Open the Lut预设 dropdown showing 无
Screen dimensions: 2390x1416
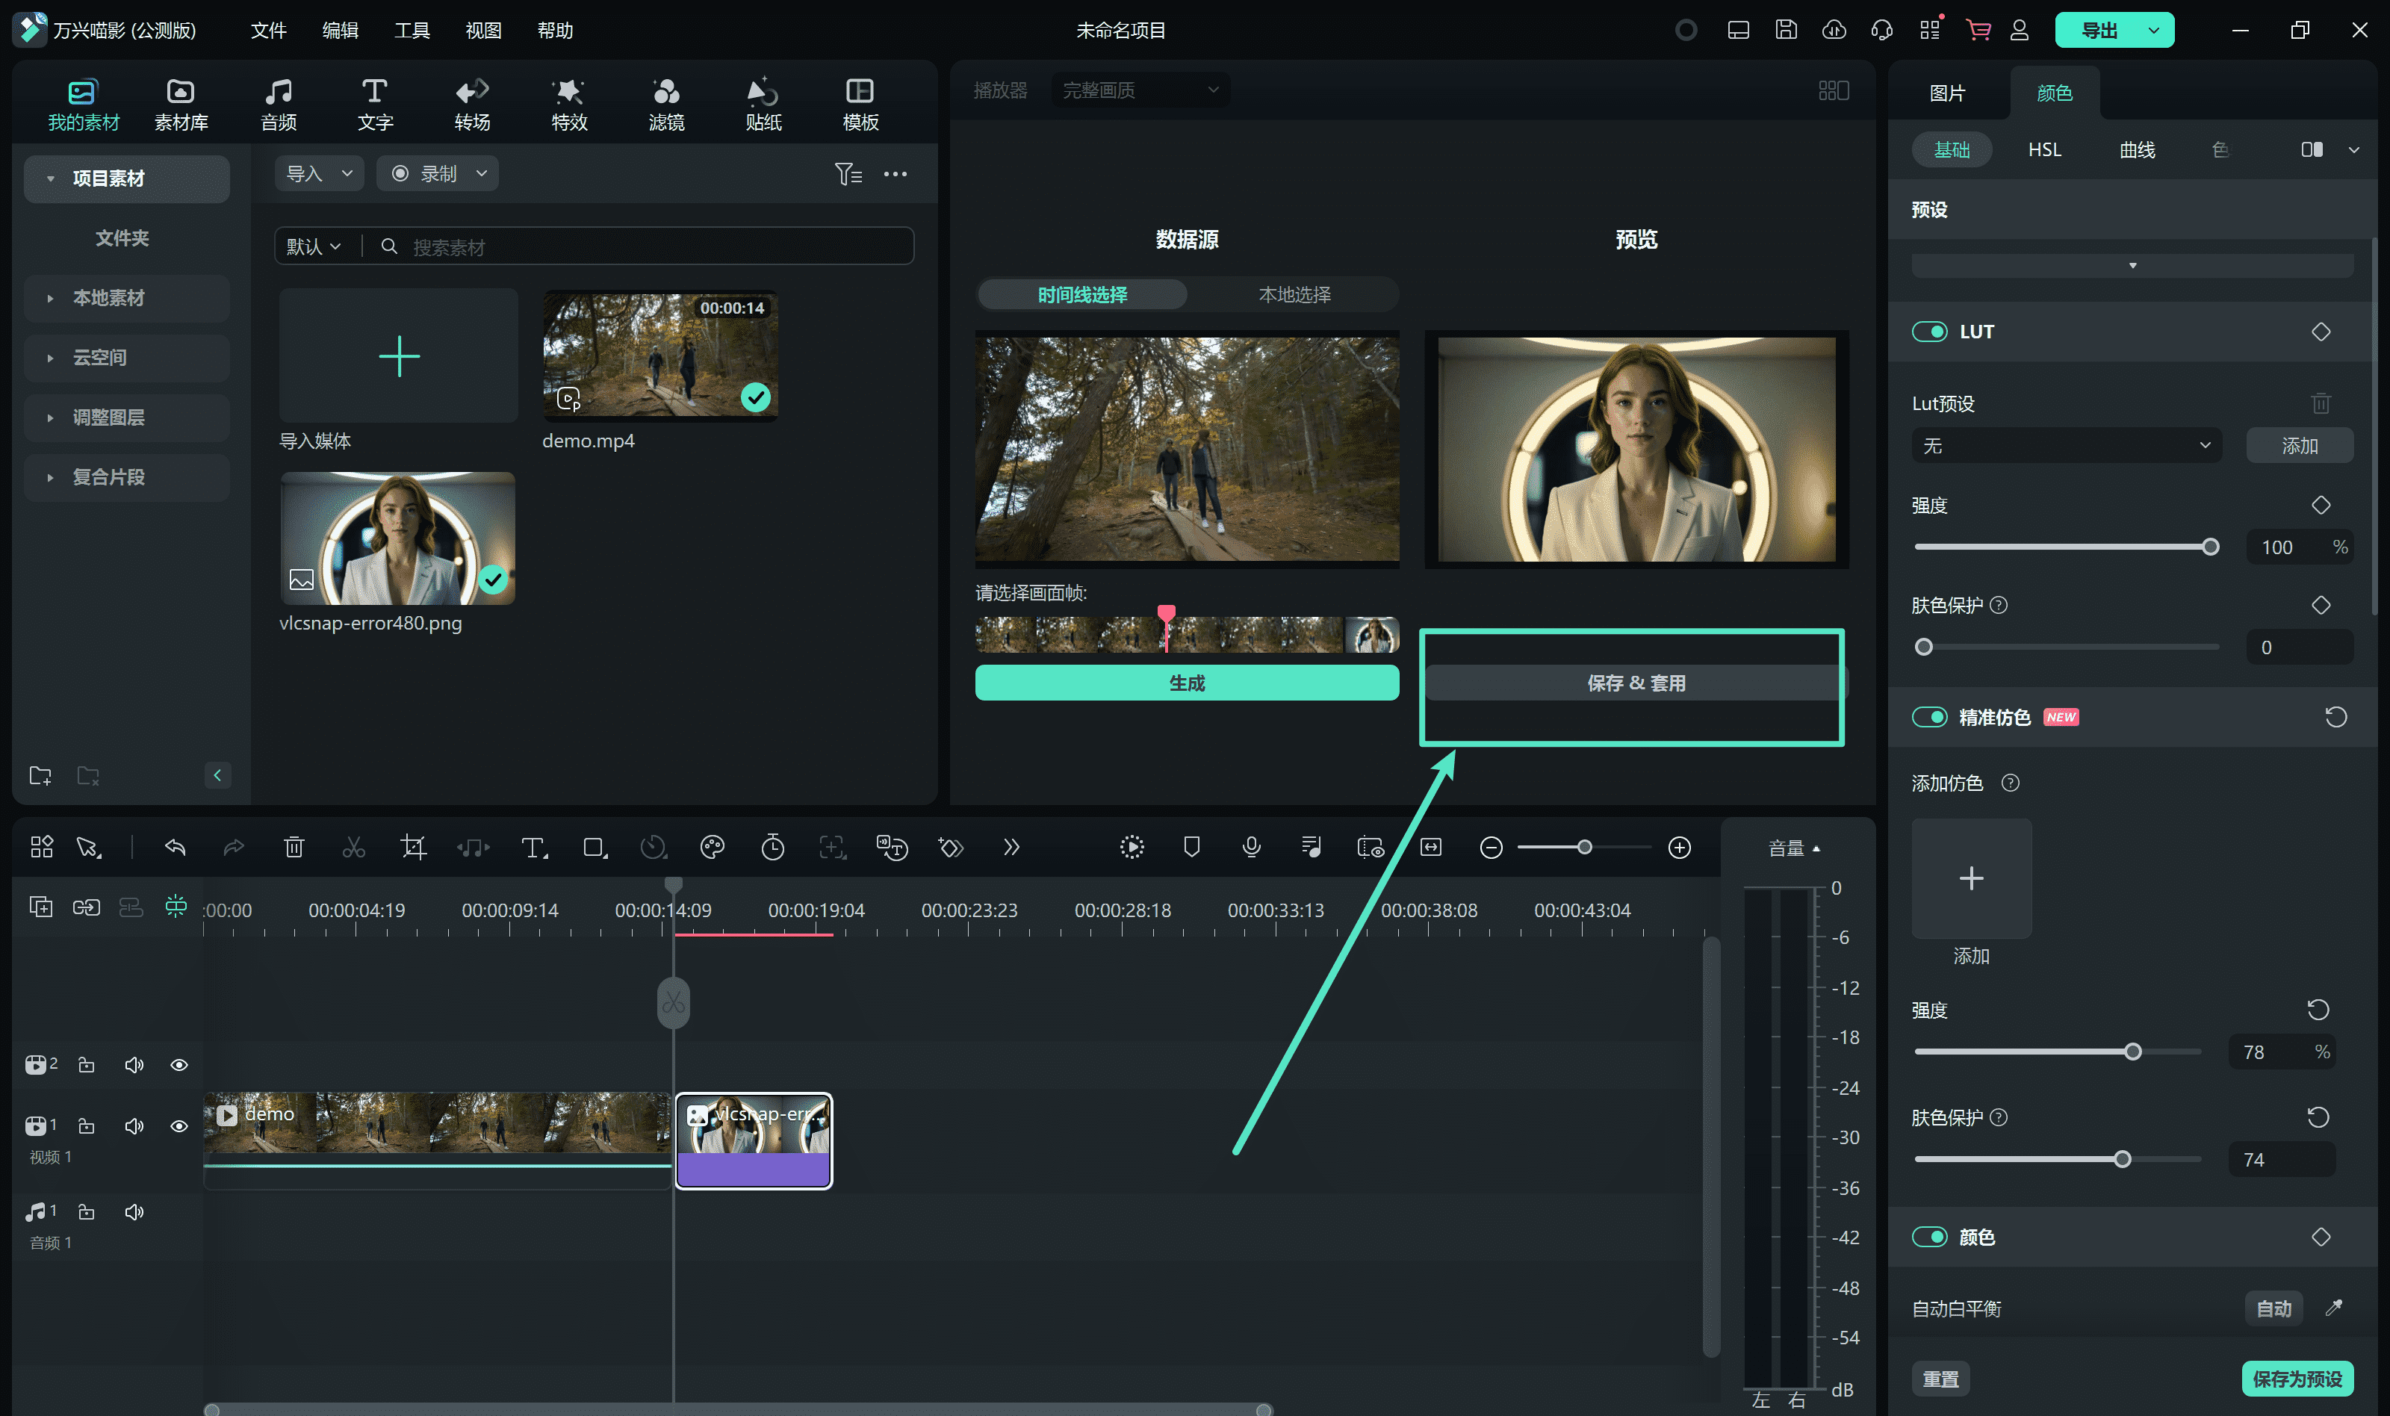point(2066,446)
